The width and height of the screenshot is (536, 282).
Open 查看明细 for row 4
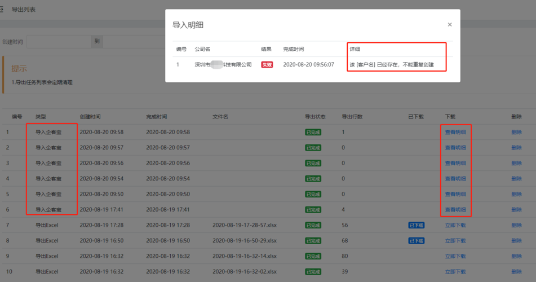[x=455, y=179]
